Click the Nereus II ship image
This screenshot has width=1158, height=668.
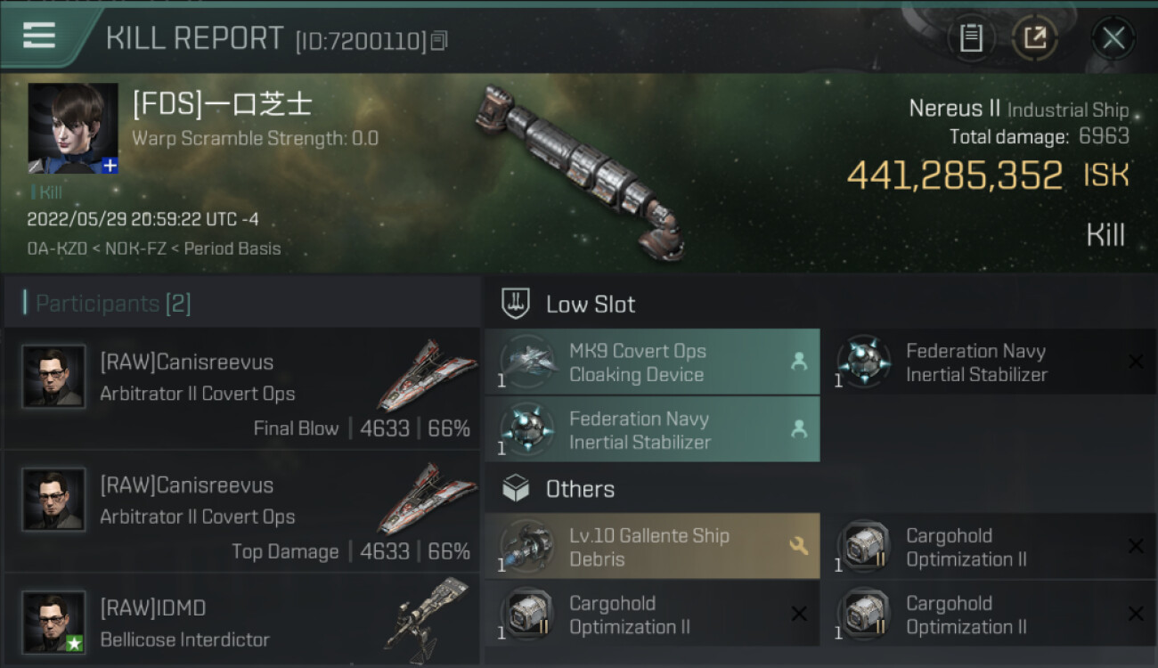pos(581,170)
